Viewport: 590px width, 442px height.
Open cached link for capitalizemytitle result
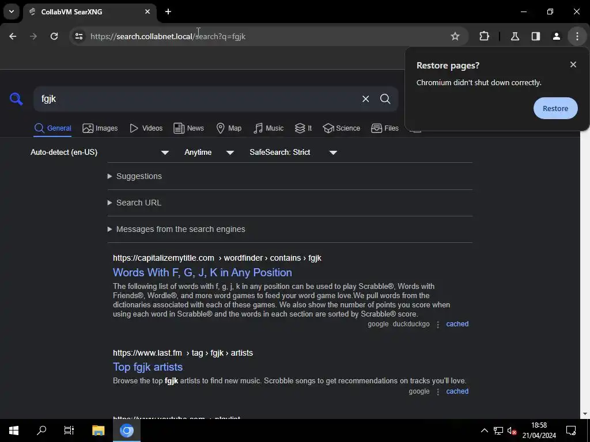(457, 324)
